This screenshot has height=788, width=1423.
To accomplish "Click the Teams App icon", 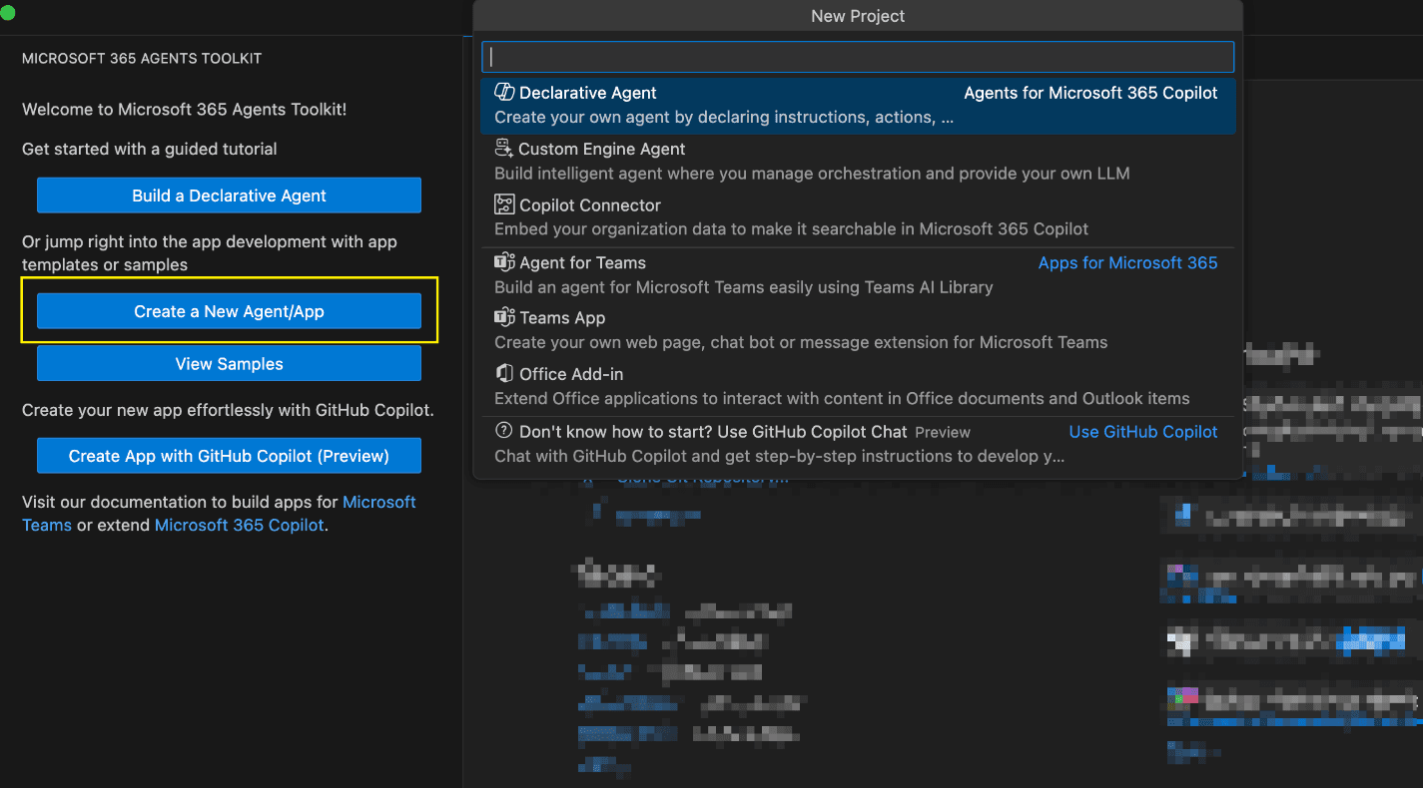I will tap(504, 318).
